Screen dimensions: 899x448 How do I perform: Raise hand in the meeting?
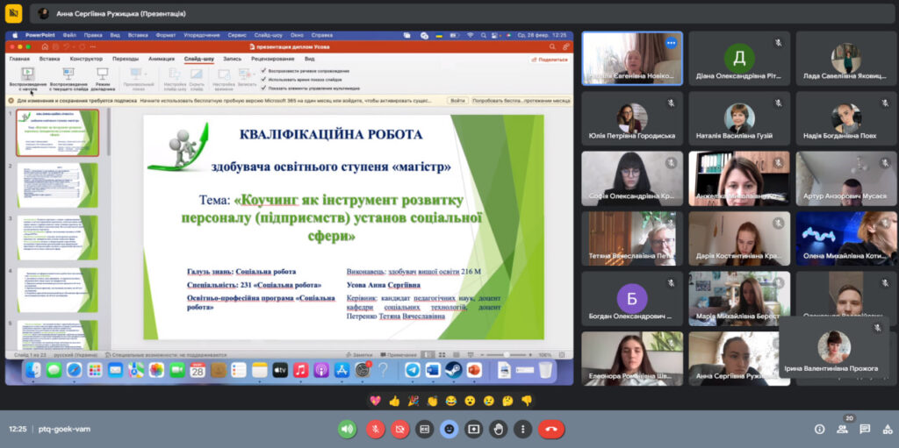499,430
